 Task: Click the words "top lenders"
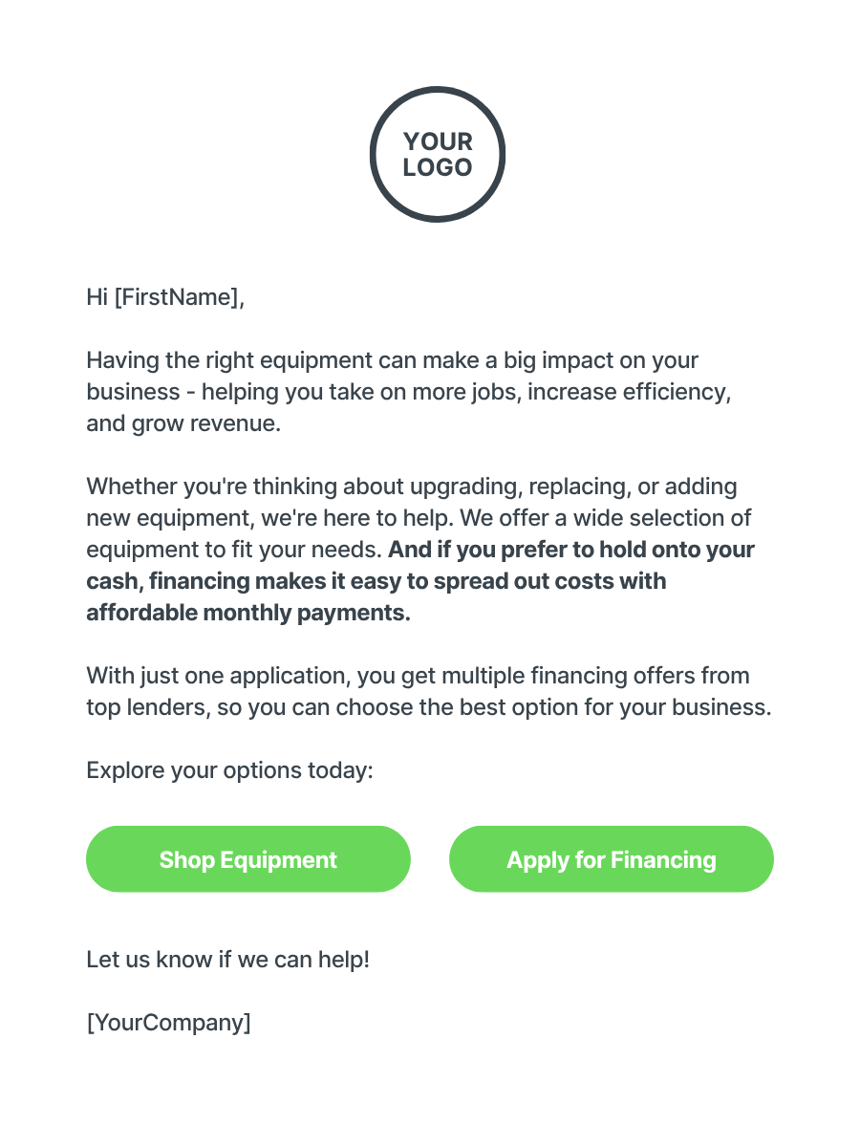140,708
